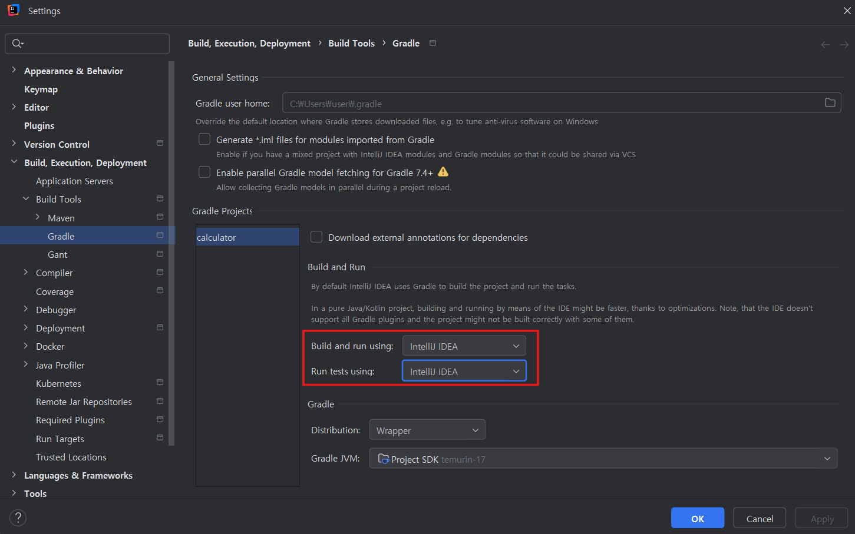855x534 pixels.
Task: Click the settings tree vertical scrollbar
Action: click(x=171, y=253)
